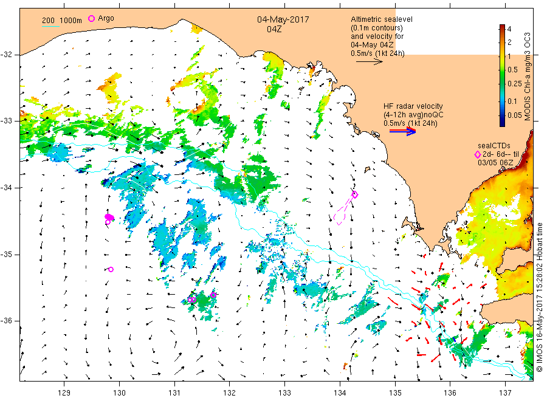547x401 pixels.
Task: Click the latitude axis label '-34'
Action: [x=6, y=188]
